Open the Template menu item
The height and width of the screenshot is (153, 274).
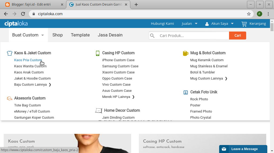tap(80, 35)
